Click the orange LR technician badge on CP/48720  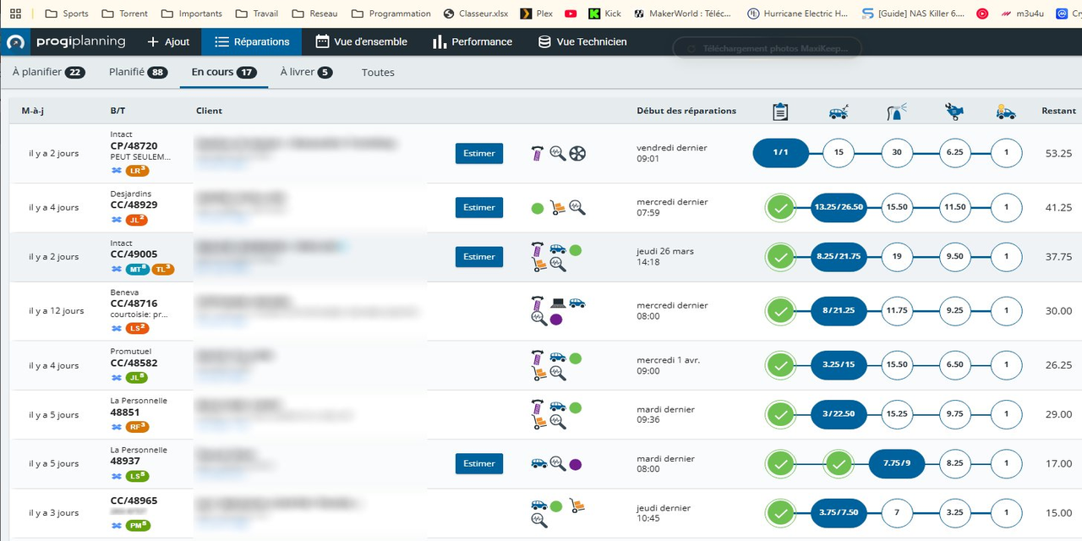(137, 171)
